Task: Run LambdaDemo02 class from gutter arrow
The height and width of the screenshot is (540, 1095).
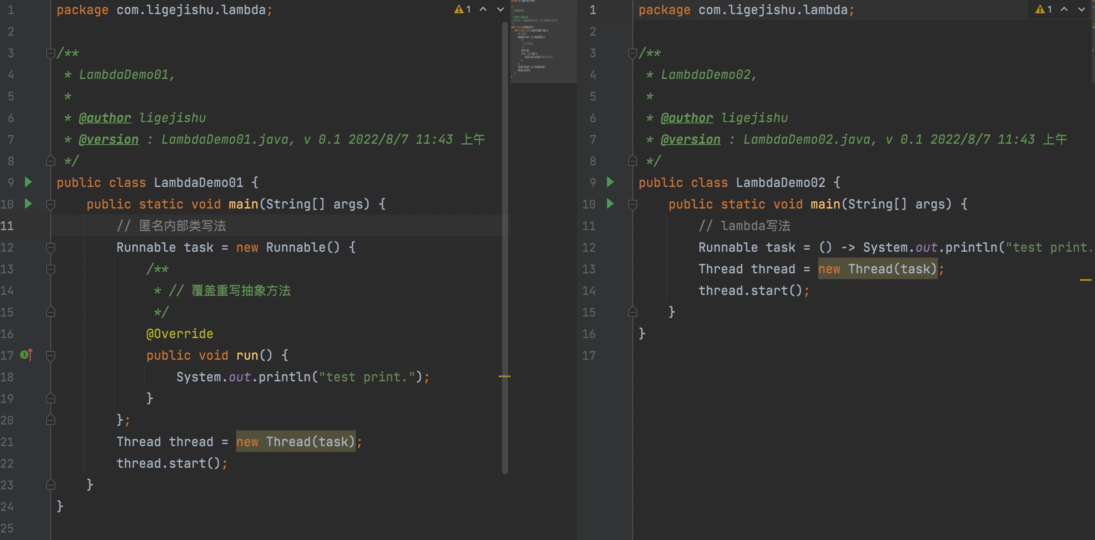Action: 610,182
